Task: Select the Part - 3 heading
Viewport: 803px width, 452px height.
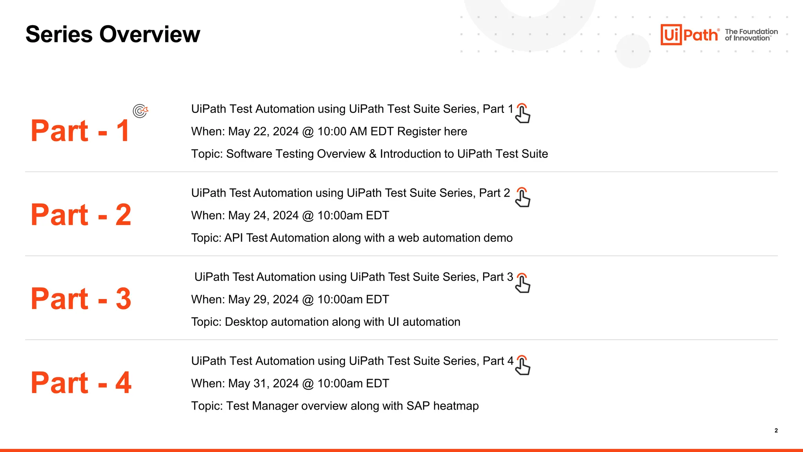Action: [x=81, y=299]
